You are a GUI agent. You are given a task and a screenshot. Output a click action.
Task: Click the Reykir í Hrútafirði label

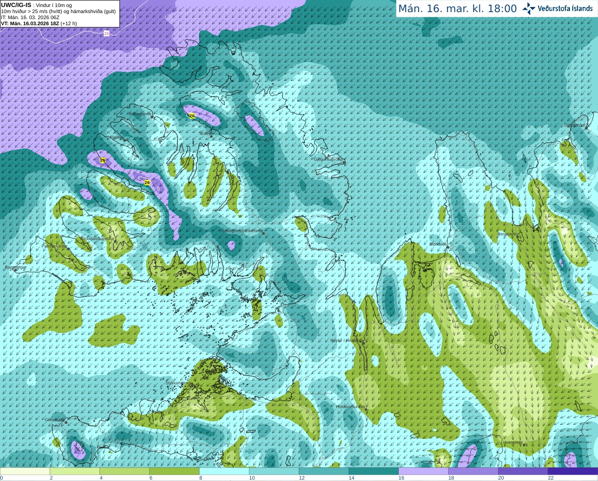[346, 340]
